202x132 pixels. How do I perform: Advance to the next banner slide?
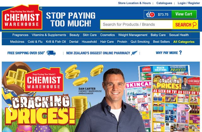(189, 108)
